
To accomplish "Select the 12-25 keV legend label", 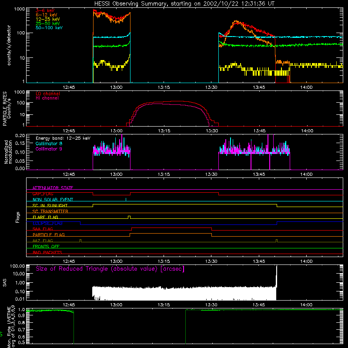I will (48, 19).
